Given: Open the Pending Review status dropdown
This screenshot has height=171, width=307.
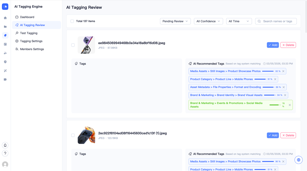Looking at the screenshot, I should coord(175,21).
